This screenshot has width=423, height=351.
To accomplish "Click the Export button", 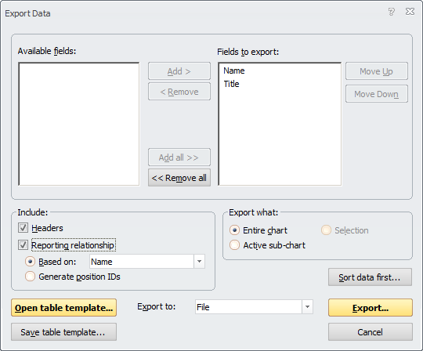I will [371, 308].
